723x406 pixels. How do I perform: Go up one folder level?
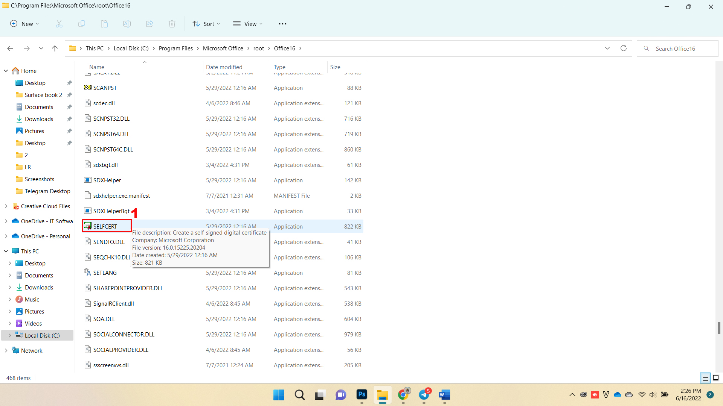pos(55,48)
